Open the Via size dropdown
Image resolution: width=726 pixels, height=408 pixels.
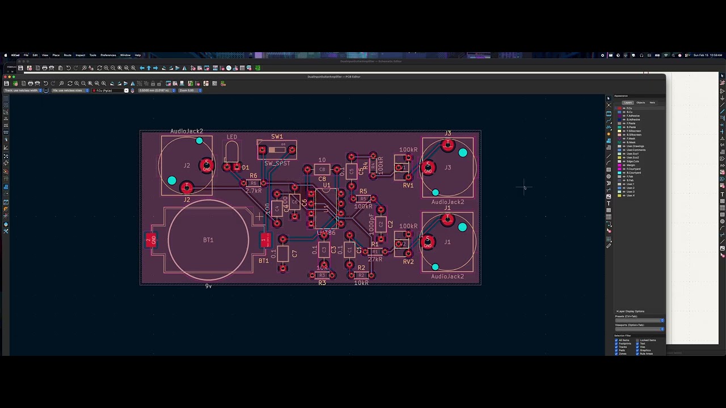click(70, 90)
